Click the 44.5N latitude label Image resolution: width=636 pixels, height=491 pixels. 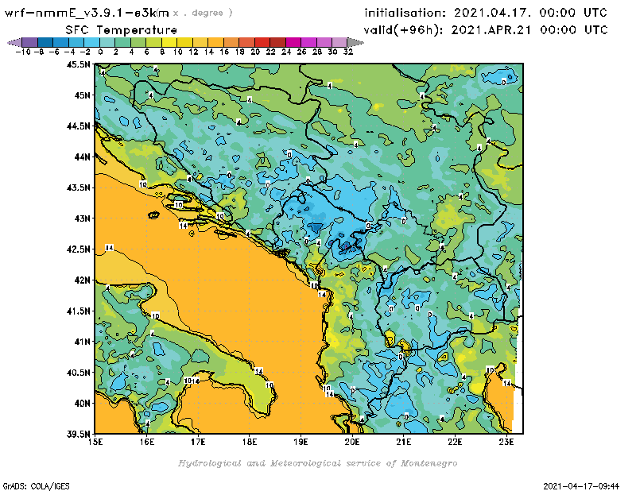pos(78,126)
